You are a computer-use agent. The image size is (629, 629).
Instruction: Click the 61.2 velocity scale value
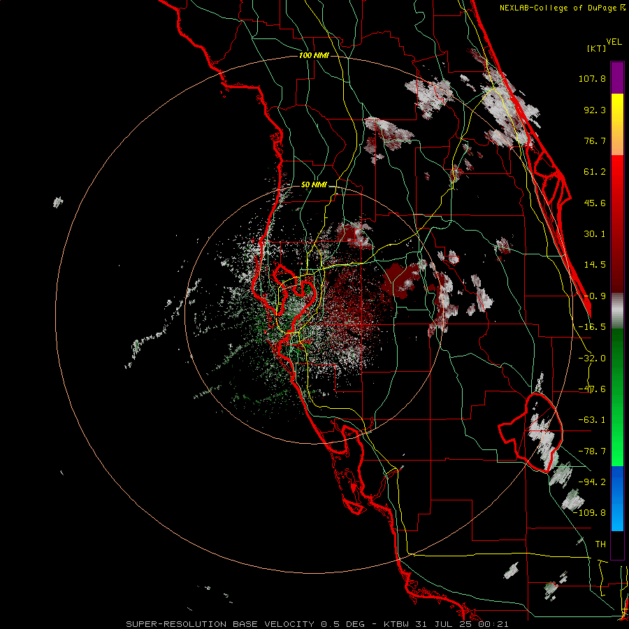tap(595, 172)
